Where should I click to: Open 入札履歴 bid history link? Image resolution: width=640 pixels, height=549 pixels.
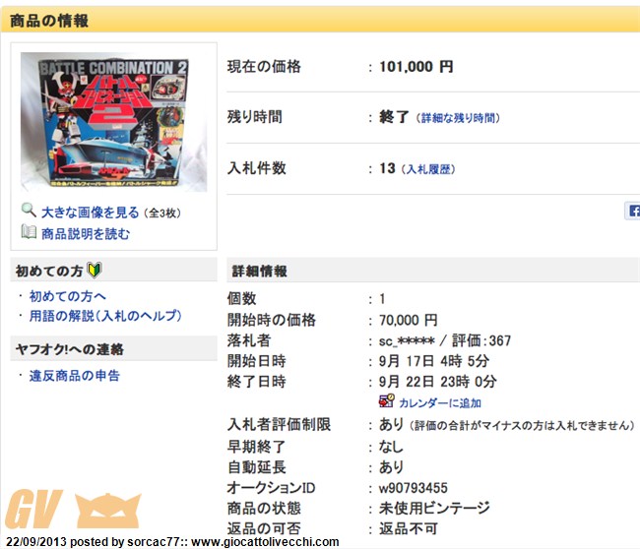430,169
